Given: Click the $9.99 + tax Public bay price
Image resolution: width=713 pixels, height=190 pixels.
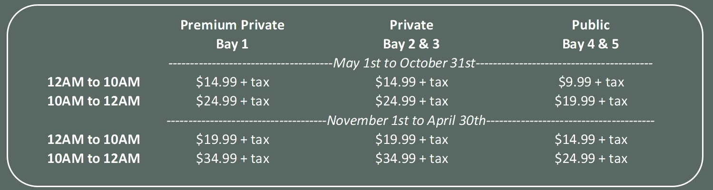Looking at the screenshot, I should click(x=591, y=82).
